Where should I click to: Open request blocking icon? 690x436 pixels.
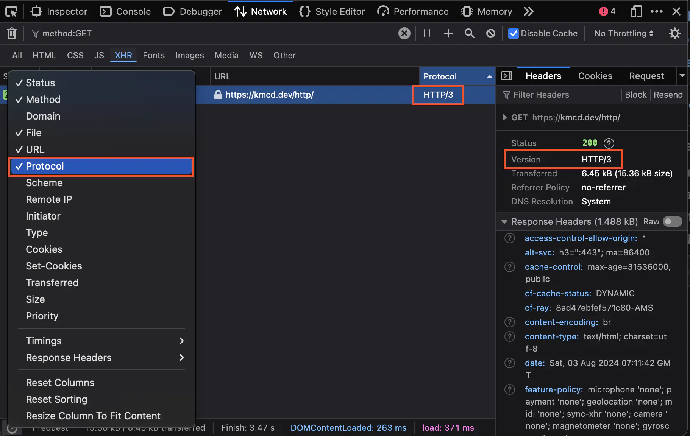(490, 33)
